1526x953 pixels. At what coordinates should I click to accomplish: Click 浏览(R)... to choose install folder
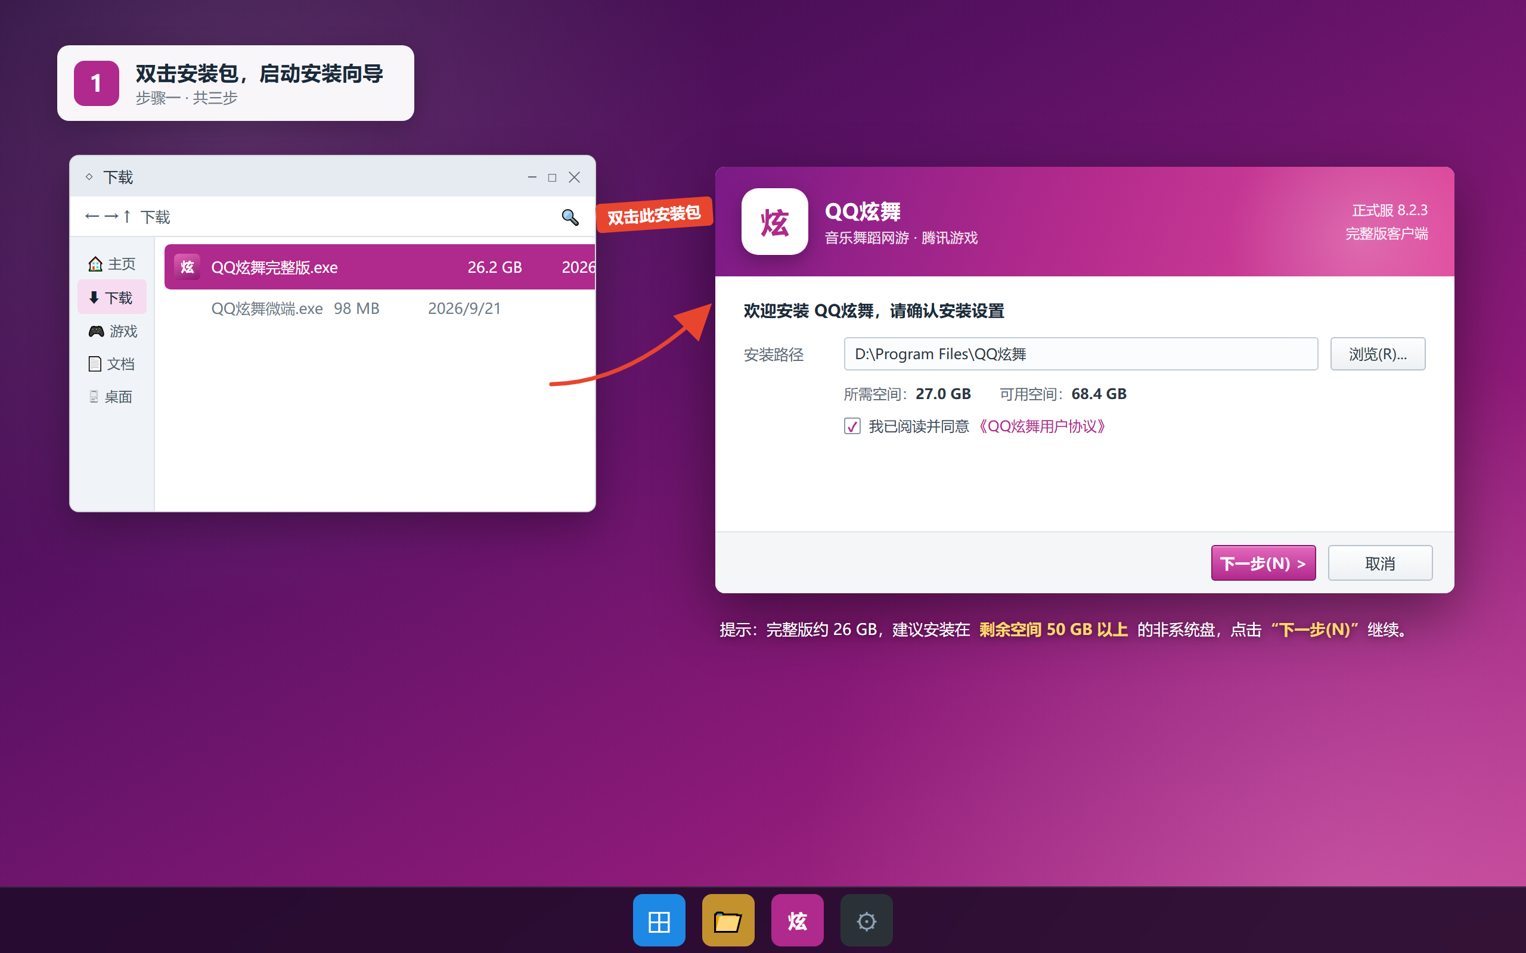1377,354
